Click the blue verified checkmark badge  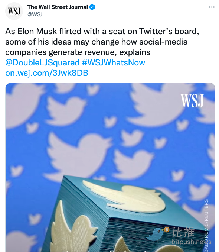coord(92,7)
